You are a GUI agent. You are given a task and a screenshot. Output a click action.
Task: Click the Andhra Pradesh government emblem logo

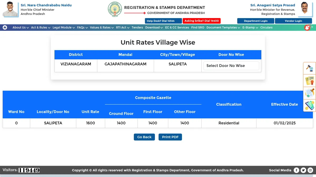115,9
